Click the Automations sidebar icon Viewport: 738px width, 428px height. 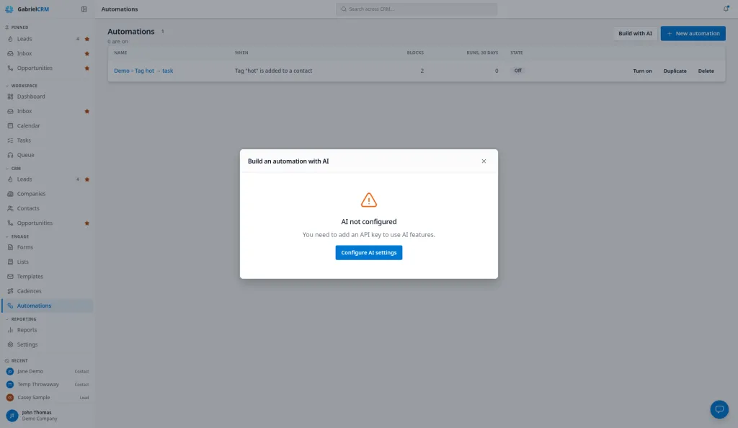(x=10, y=306)
